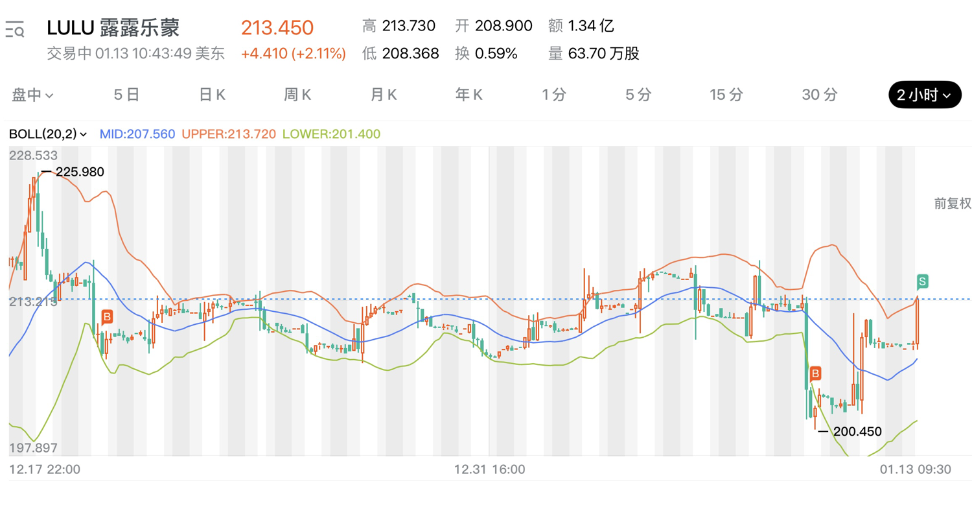Image resolution: width=972 pixels, height=507 pixels.
Task: Open the 2小时 interval dropdown
Action: pos(925,95)
